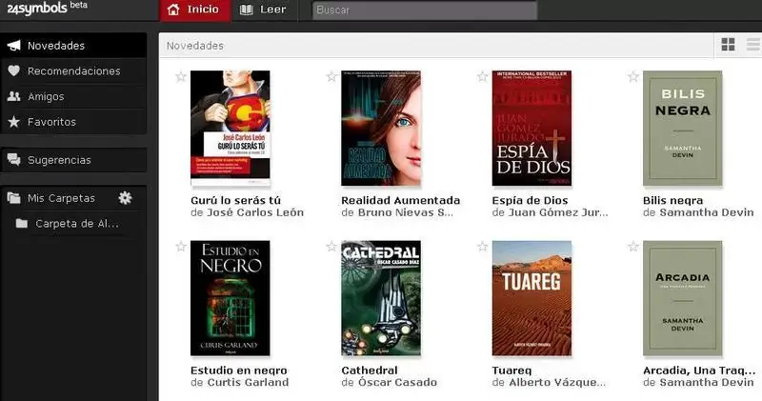Click title link Bilis negra
762x401 pixels.
[672, 200]
